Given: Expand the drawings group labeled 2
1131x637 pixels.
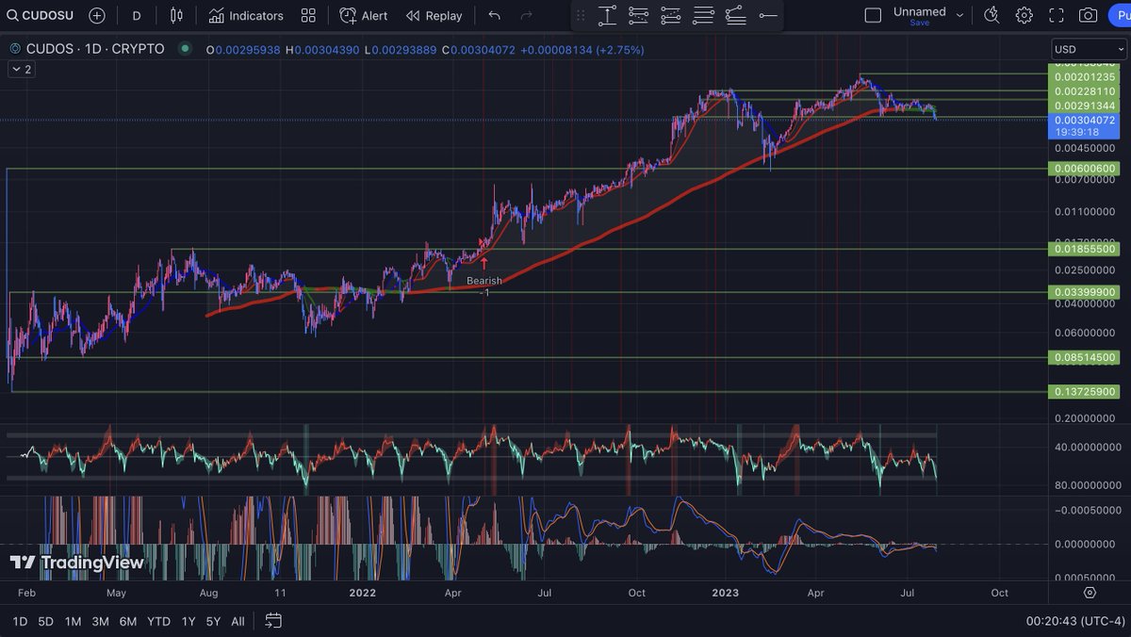Looking at the screenshot, I should tap(20, 69).
